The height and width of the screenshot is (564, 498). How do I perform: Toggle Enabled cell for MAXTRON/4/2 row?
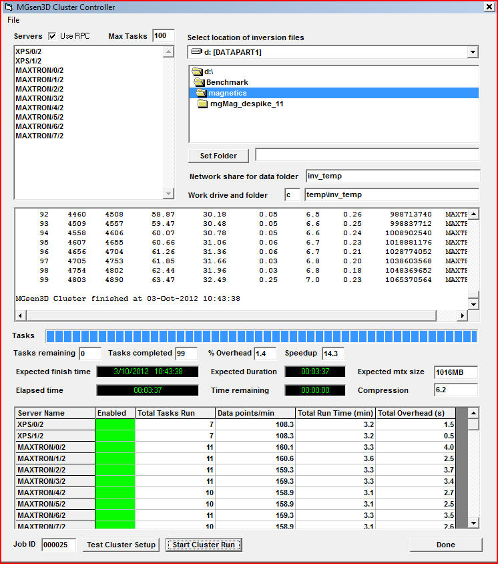[115, 492]
